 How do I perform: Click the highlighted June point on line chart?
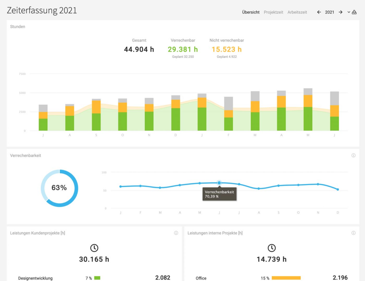coord(219,183)
